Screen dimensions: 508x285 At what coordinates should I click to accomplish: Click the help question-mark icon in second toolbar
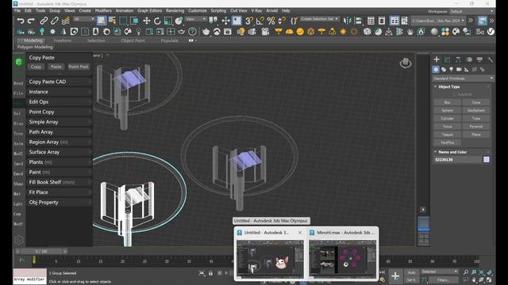pyautogui.click(x=192, y=32)
